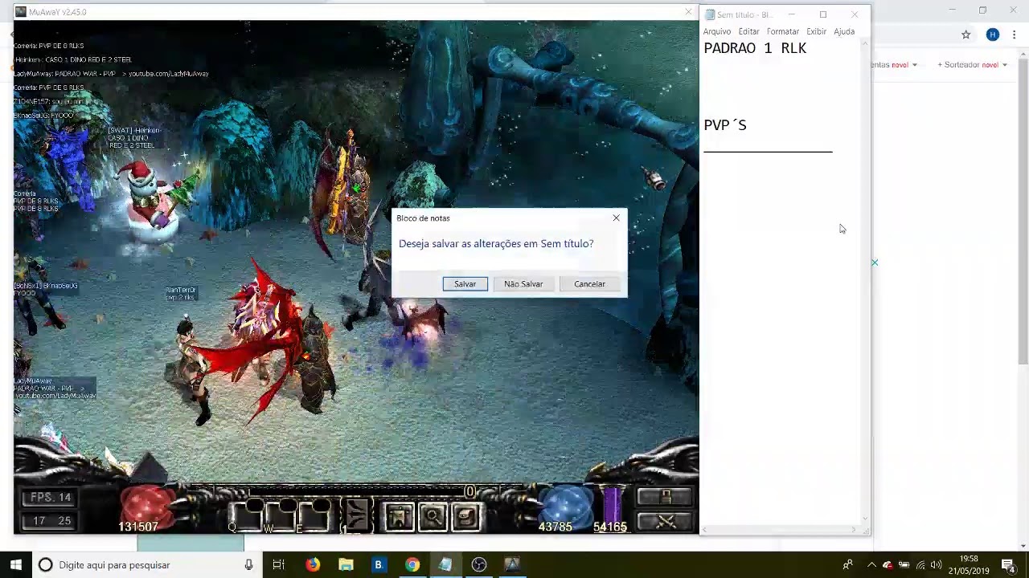Click the PADRAO 1 RLK text line
The height and width of the screenshot is (578, 1029).
(x=755, y=48)
